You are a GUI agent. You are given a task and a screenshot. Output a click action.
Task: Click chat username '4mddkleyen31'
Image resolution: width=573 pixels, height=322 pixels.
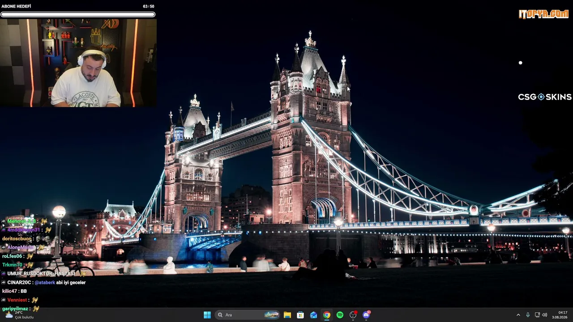[24, 230]
